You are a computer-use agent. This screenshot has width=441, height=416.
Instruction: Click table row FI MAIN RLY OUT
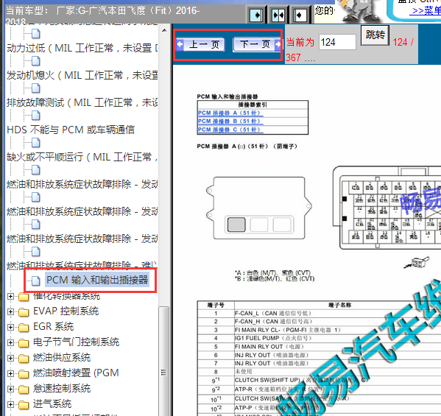point(319,347)
